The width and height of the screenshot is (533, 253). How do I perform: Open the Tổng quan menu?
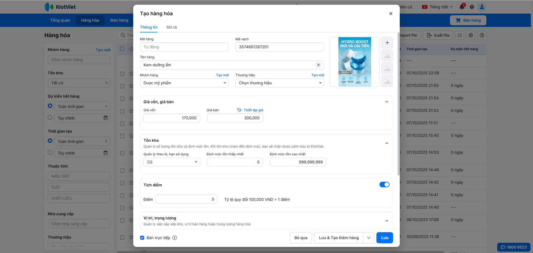pos(60,20)
